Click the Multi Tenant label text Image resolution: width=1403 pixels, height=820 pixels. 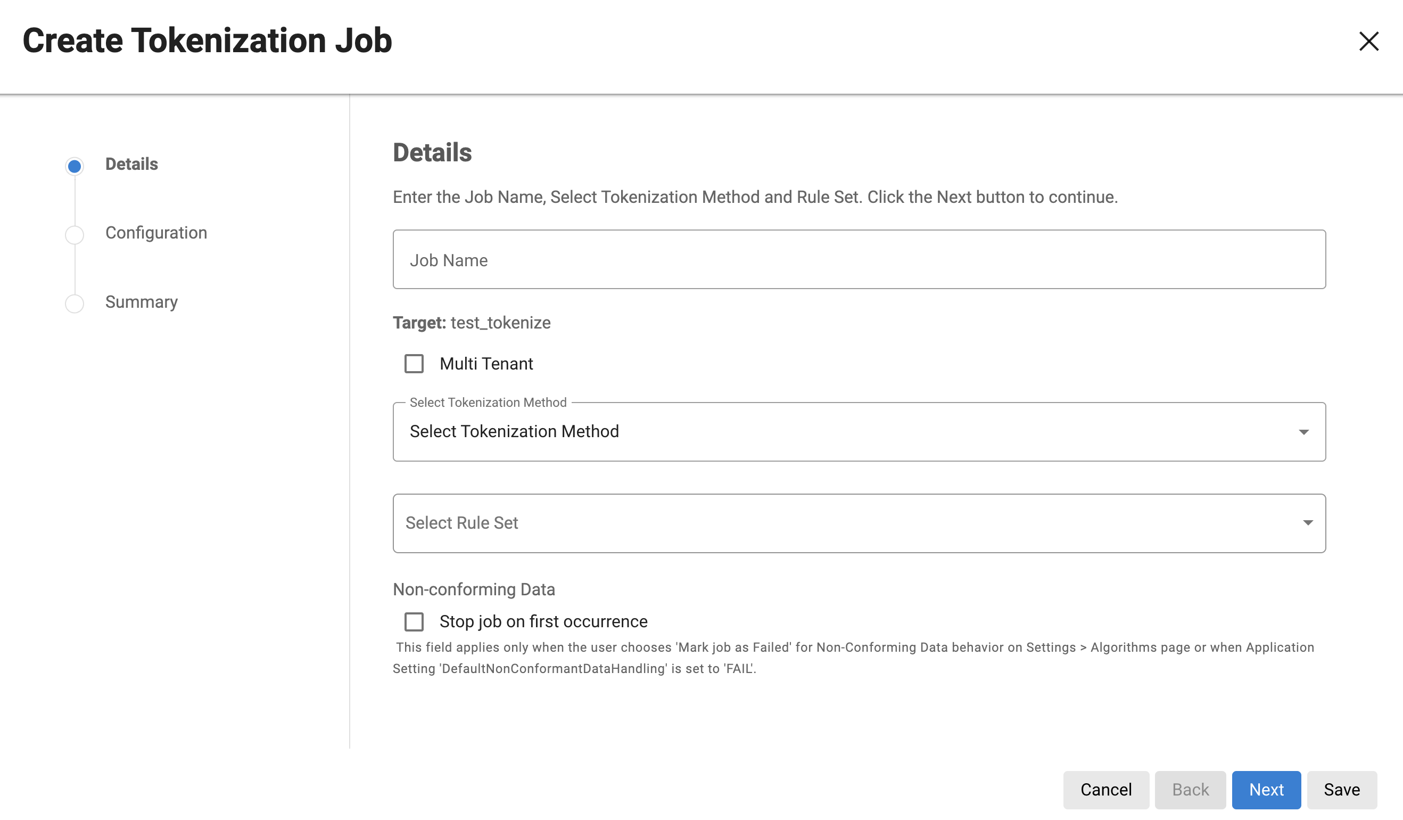[486, 364]
